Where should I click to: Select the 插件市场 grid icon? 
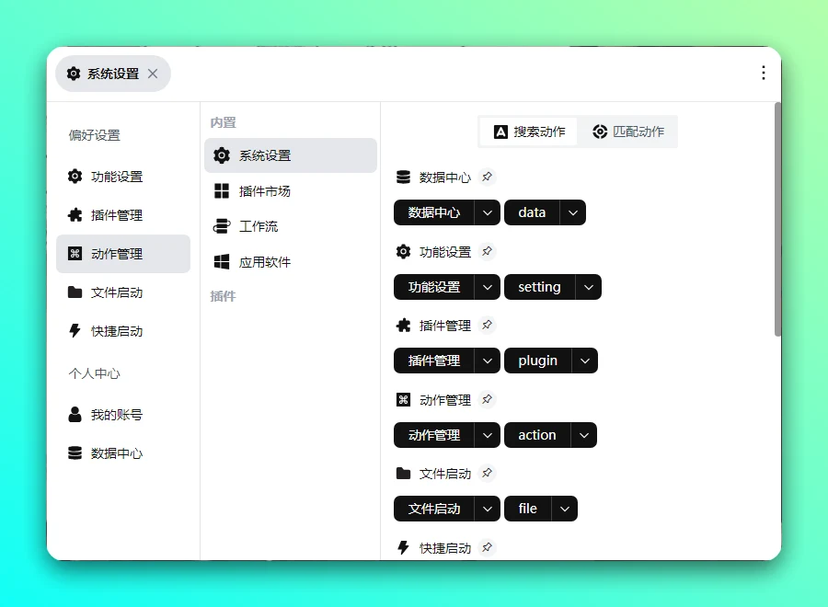pyautogui.click(x=222, y=190)
